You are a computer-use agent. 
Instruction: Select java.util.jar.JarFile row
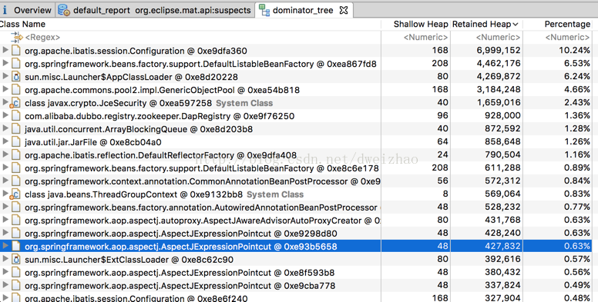[296, 142]
